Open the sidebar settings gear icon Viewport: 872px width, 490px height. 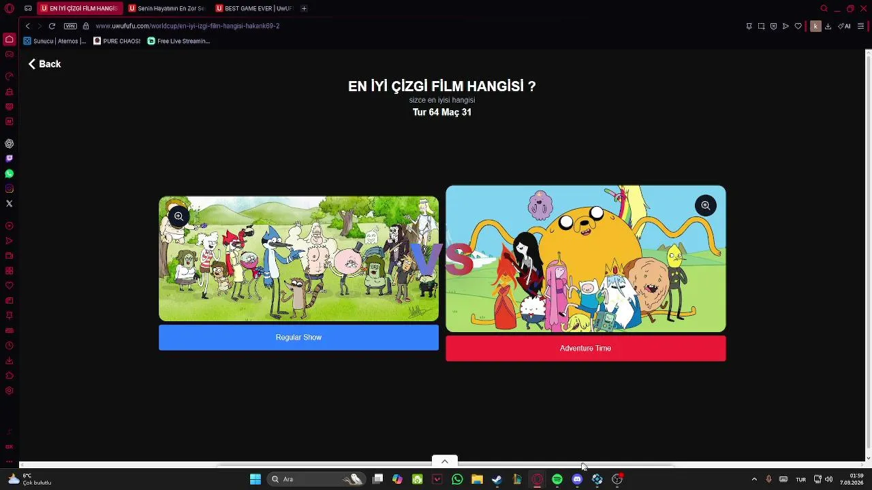click(9, 391)
